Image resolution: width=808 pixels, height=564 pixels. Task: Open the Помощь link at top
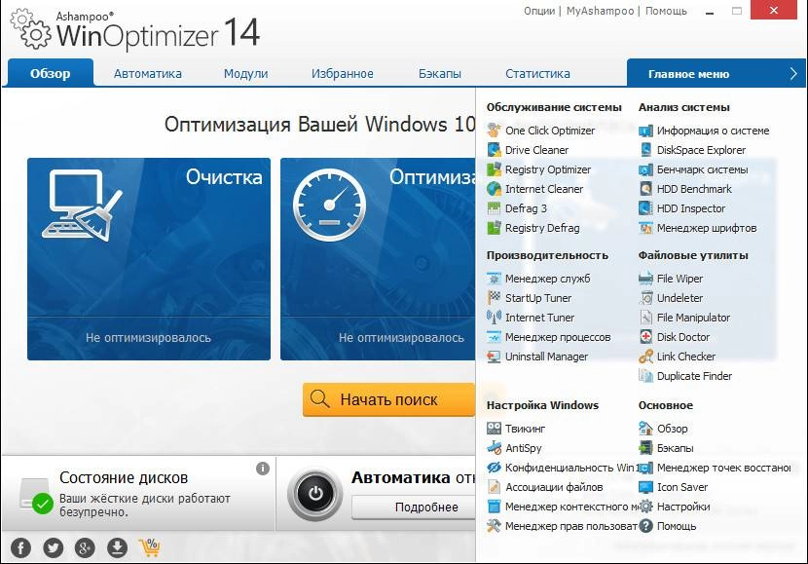[x=666, y=11]
